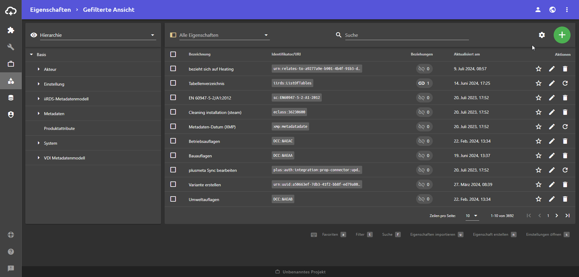The image size is (579, 277).
Task: Expand the Metadaten tree node
Action: 39,114
